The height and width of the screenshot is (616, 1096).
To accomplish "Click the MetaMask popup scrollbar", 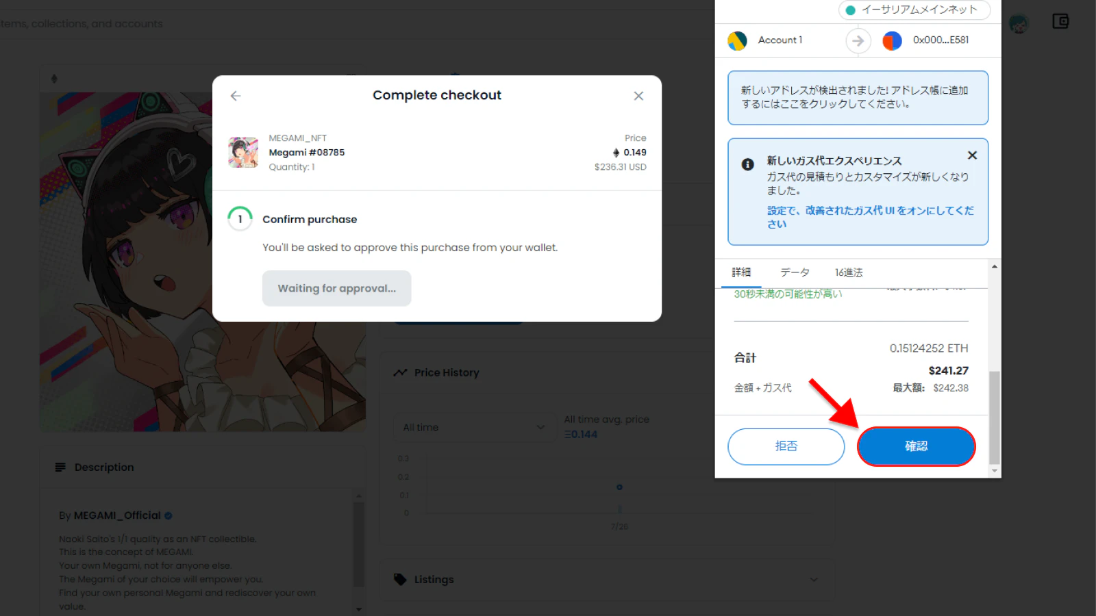I will (995, 418).
